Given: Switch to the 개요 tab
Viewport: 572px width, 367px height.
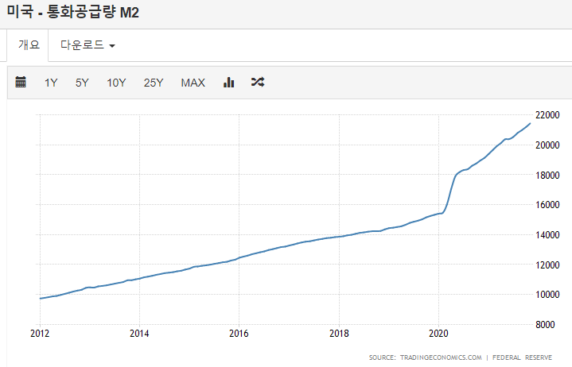Looking at the screenshot, I should [x=29, y=44].
